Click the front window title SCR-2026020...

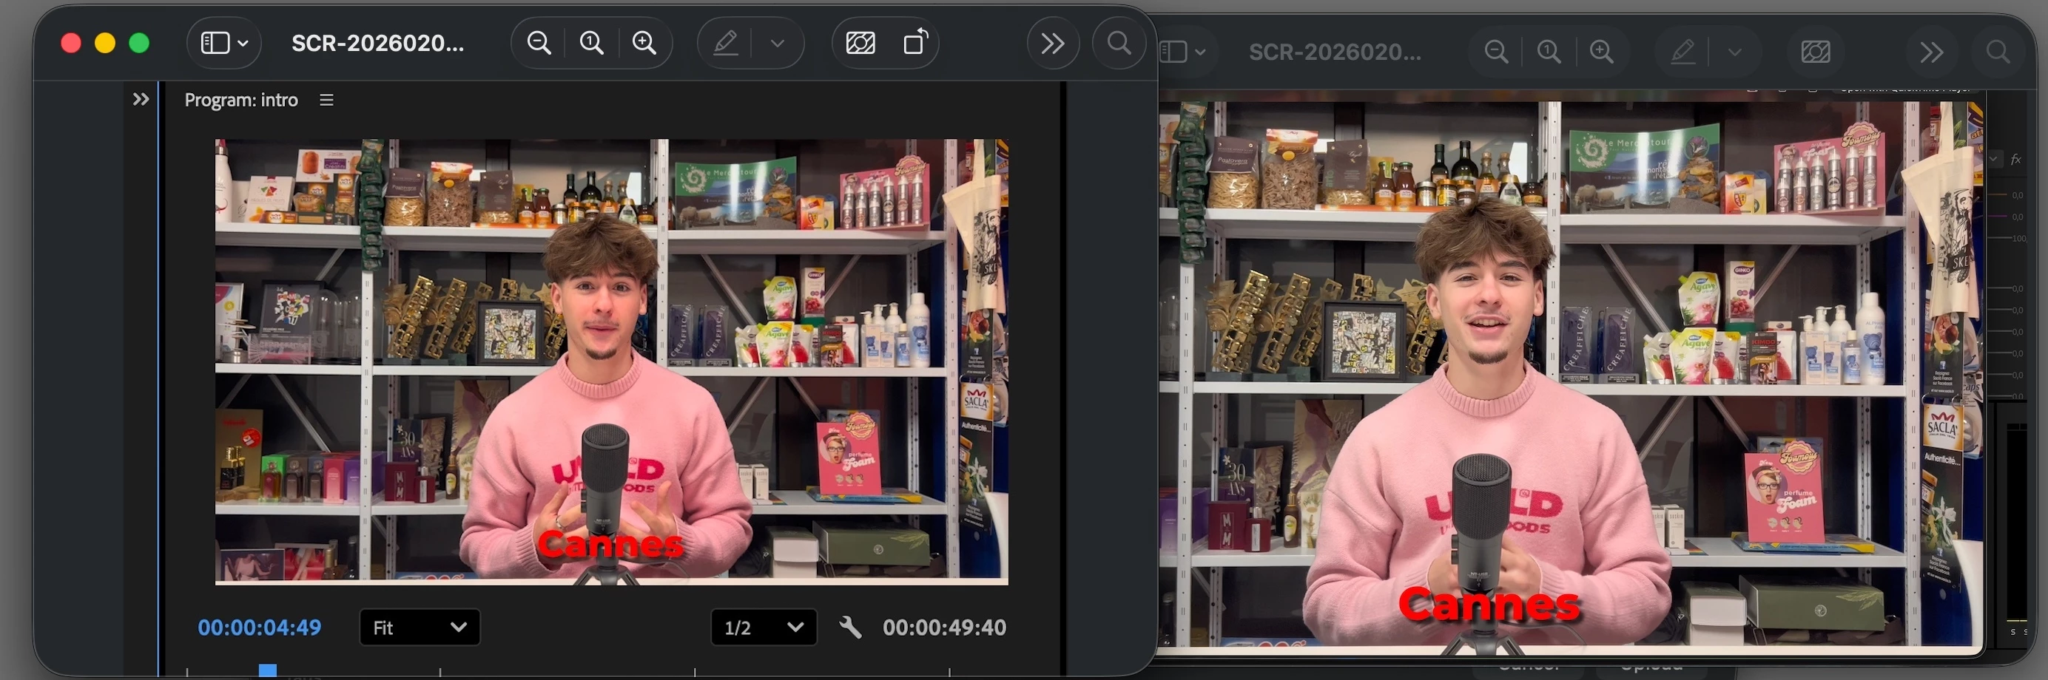point(377,43)
